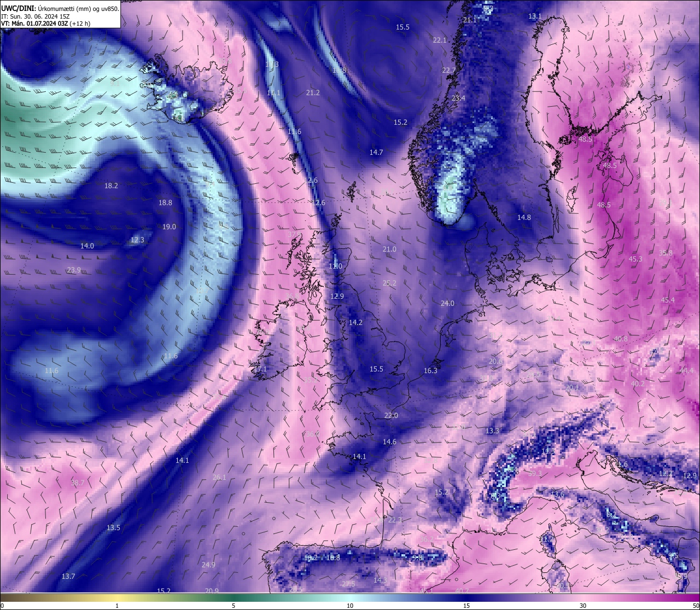This screenshot has height=610, width=700.
Task: Select the map value "40.8"
Action: pyautogui.click(x=621, y=339)
